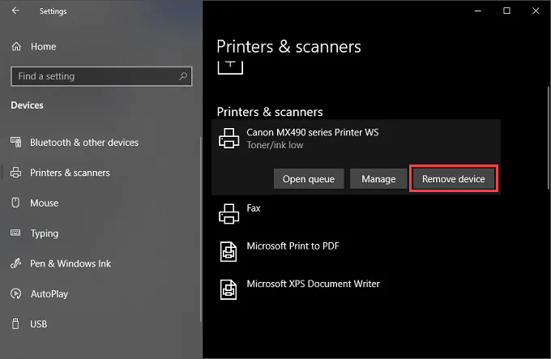
Task: Go to the Home settings label
Action: click(x=43, y=47)
